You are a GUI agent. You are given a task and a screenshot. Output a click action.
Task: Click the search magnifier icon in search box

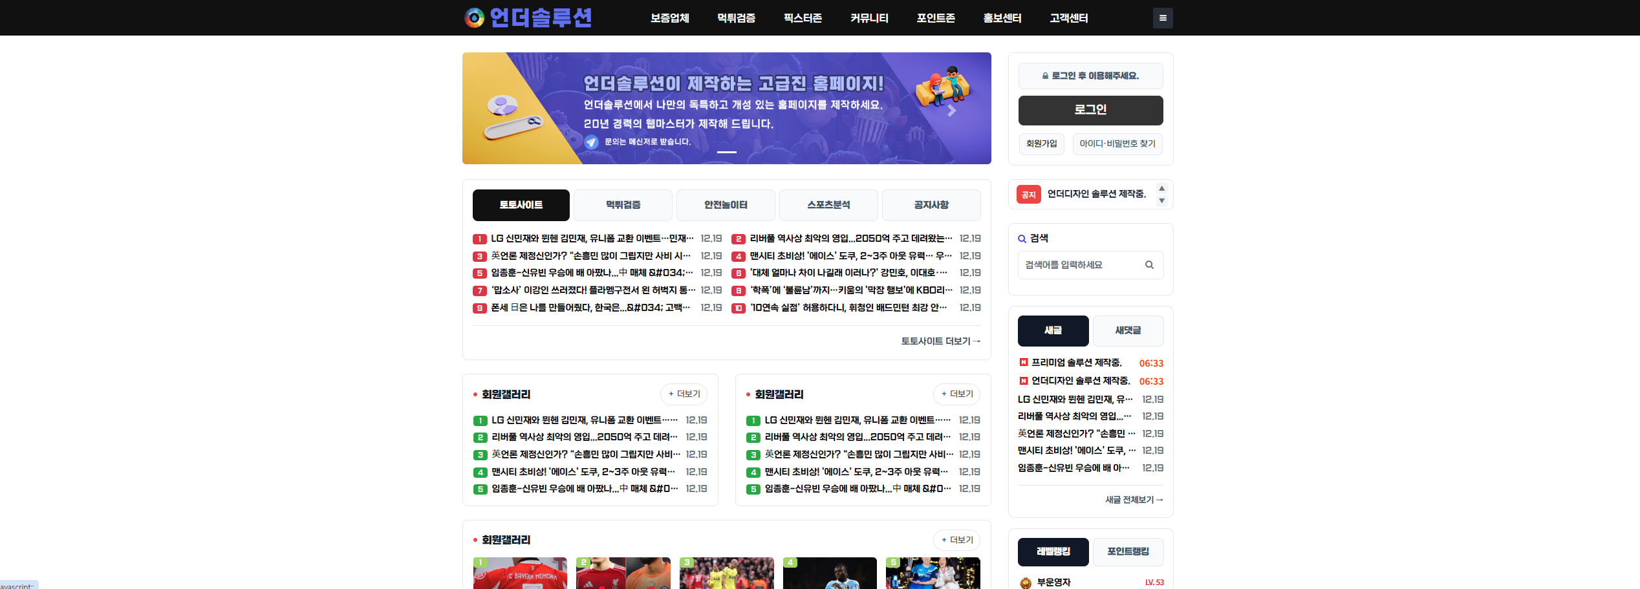coord(1149,265)
